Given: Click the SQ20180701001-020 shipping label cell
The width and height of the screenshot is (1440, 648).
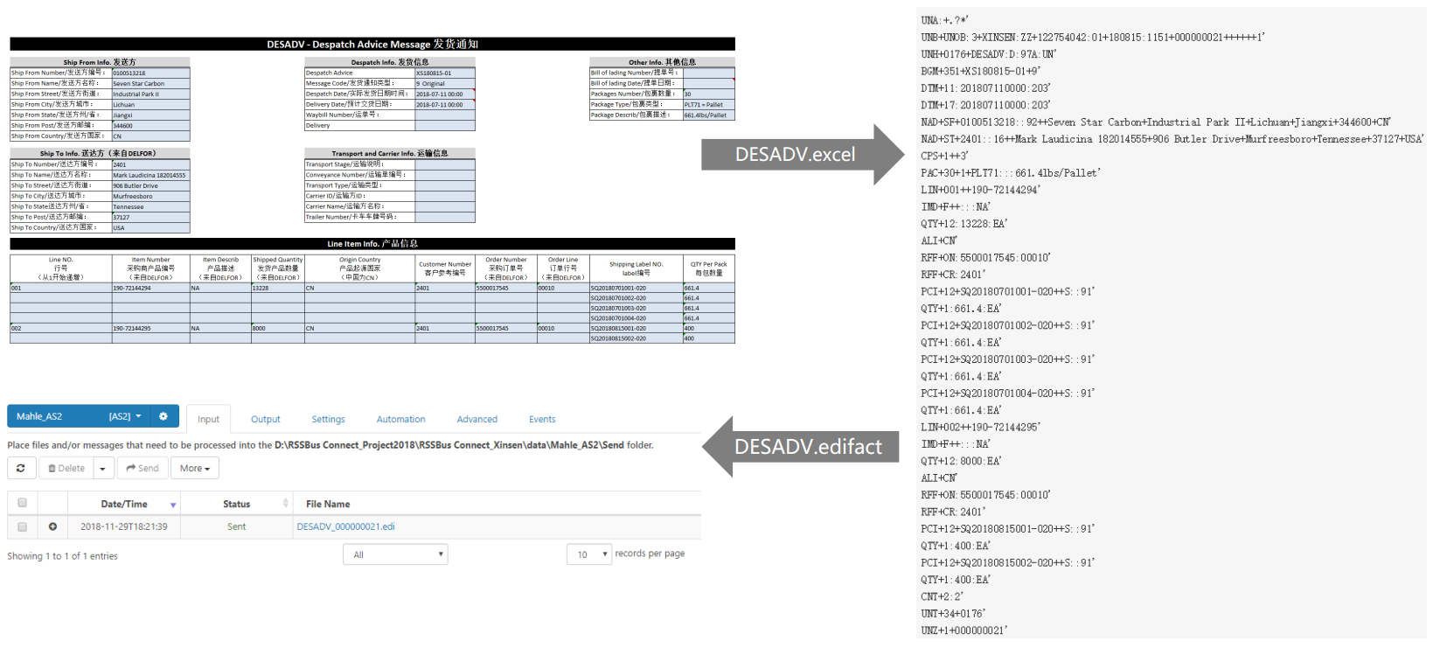Looking at the screenshot, I should [636, 288].
